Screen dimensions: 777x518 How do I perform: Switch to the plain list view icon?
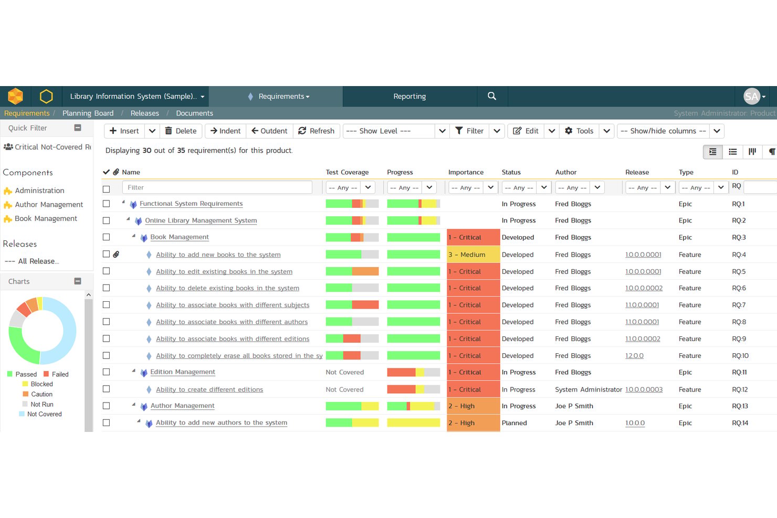coord(732,152)
